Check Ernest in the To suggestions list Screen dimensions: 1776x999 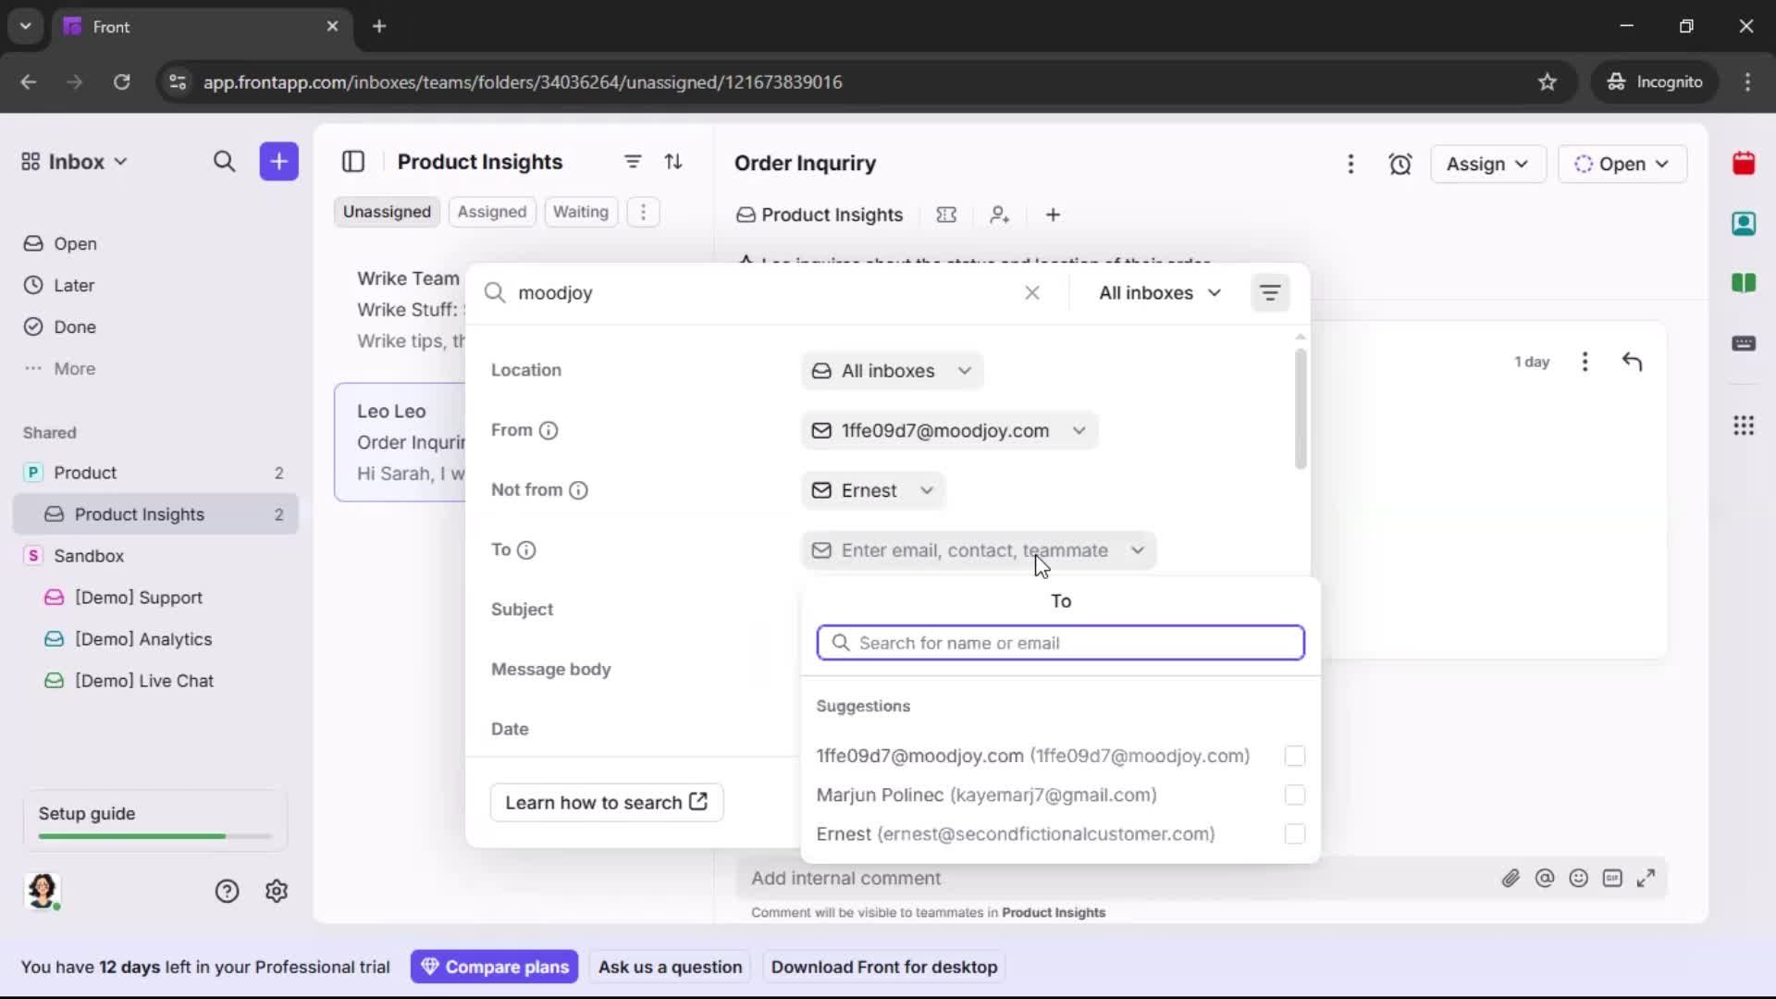point(1294,833)
